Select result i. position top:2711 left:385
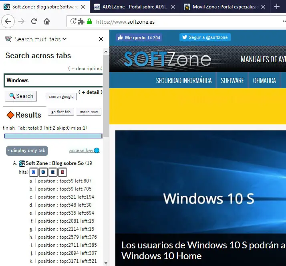This screenshot has width=286, height=266. click(x=67, y=245)
